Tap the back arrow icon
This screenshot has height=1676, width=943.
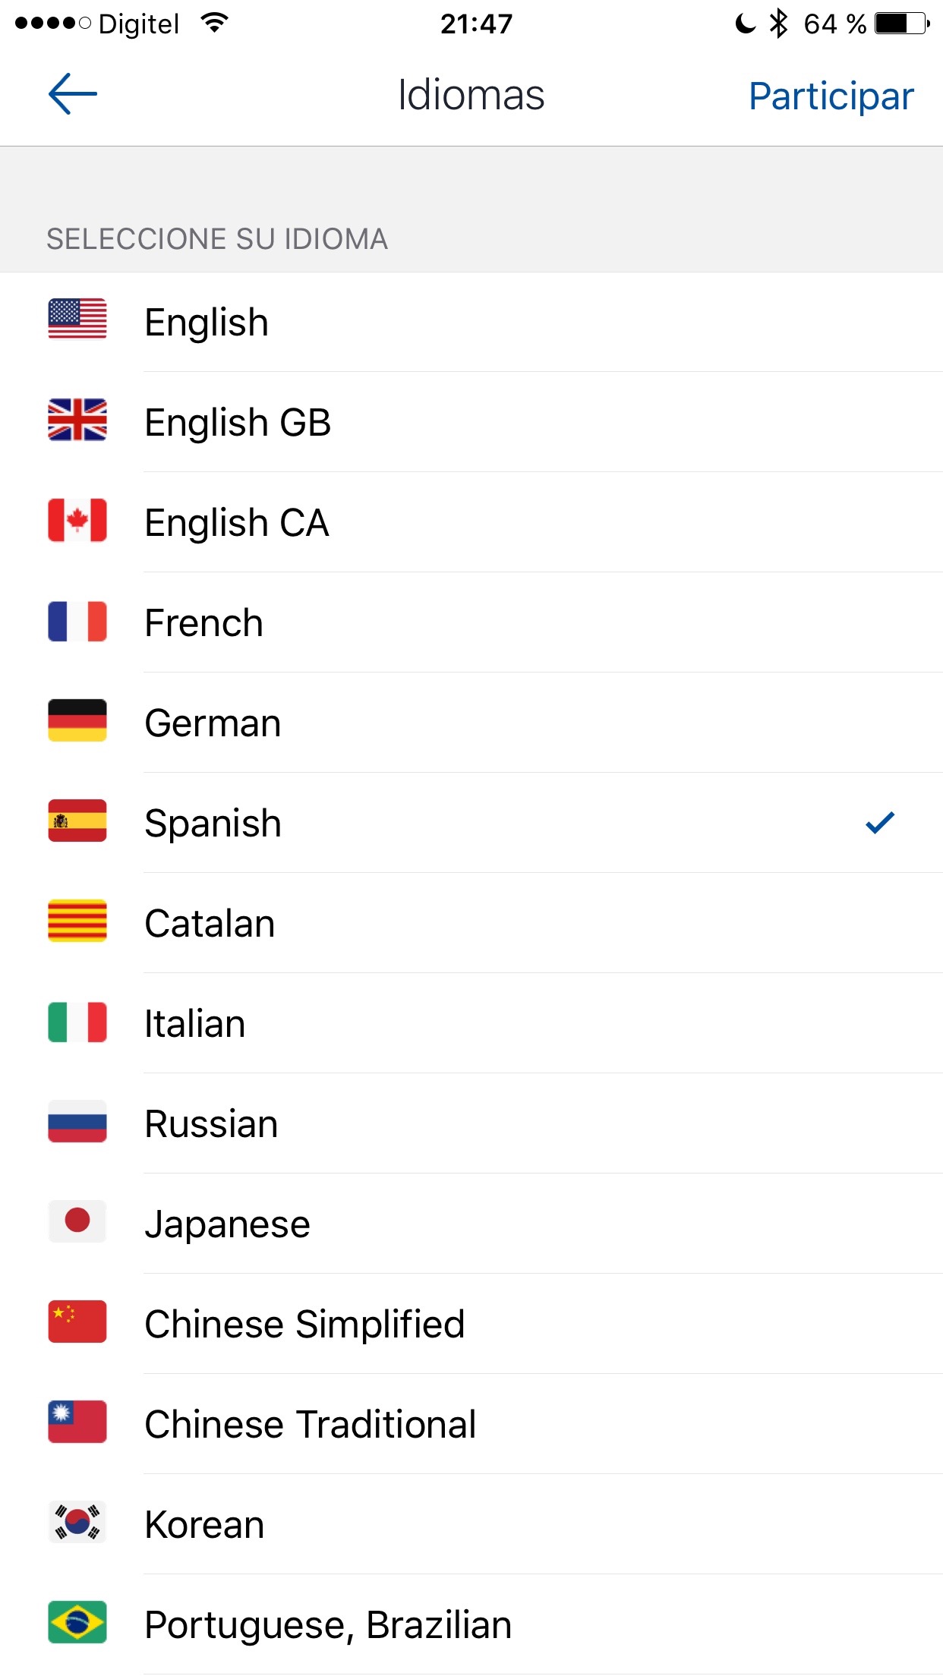coord(73,94)
